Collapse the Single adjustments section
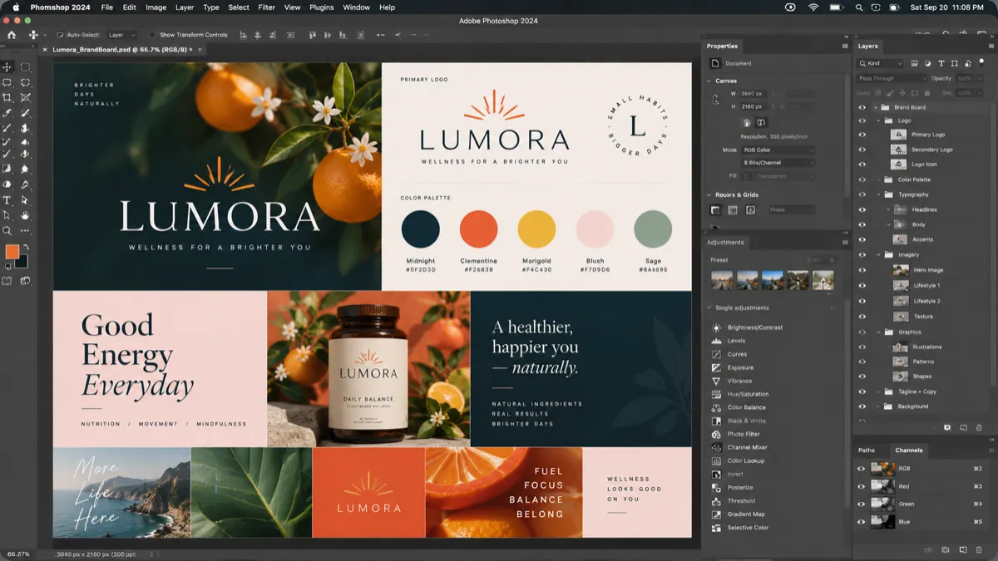Screen dimensions: 998x561 (x=709, y=308)
